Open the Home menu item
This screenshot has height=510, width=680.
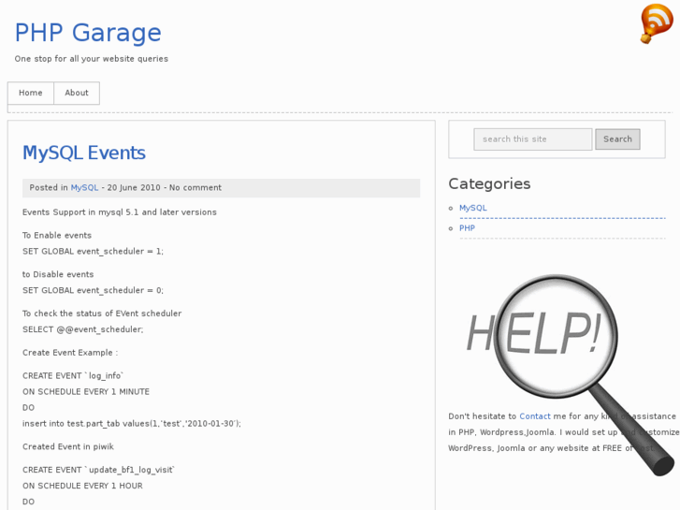[31, 94]
